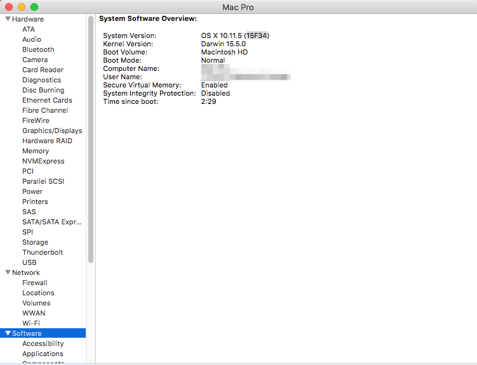The height and width of the screenshot is (365, 477).
Task: Select the Hardware category label
Action: pos(28,19)
